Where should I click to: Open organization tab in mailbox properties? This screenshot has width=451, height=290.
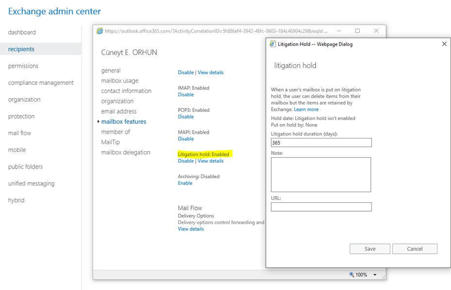pos(117,101)
